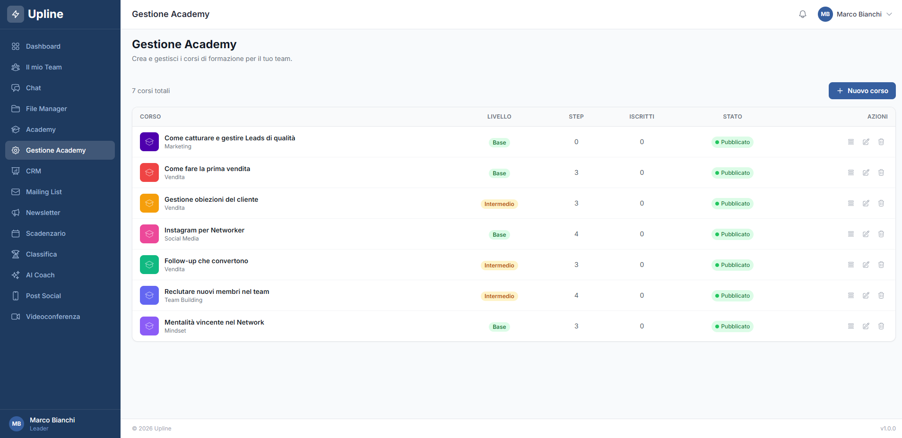Delete the 'Come fare la prima vendita' course

coord(881,172)
